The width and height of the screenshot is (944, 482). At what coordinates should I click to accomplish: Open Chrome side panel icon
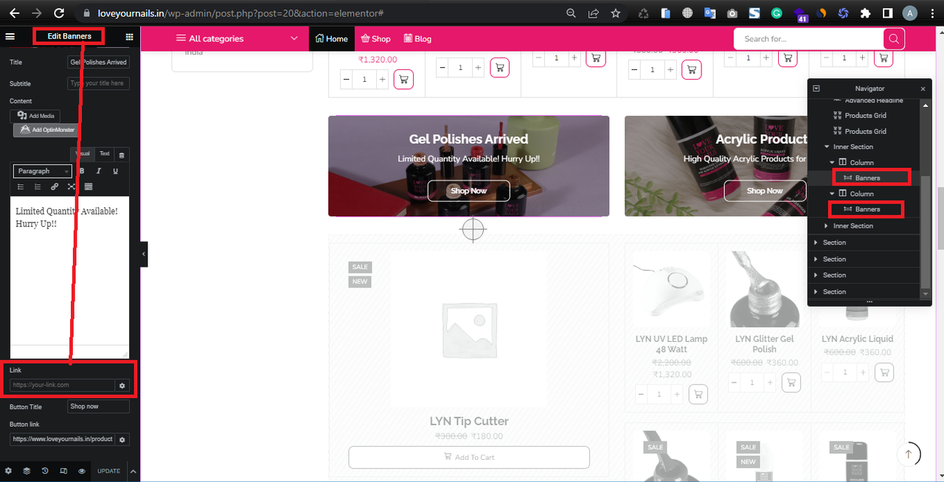coord(888,13)
